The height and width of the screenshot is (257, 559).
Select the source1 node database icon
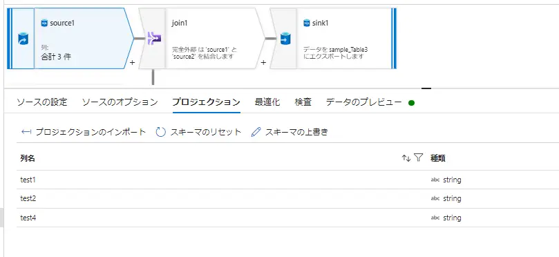coord(23,38)
